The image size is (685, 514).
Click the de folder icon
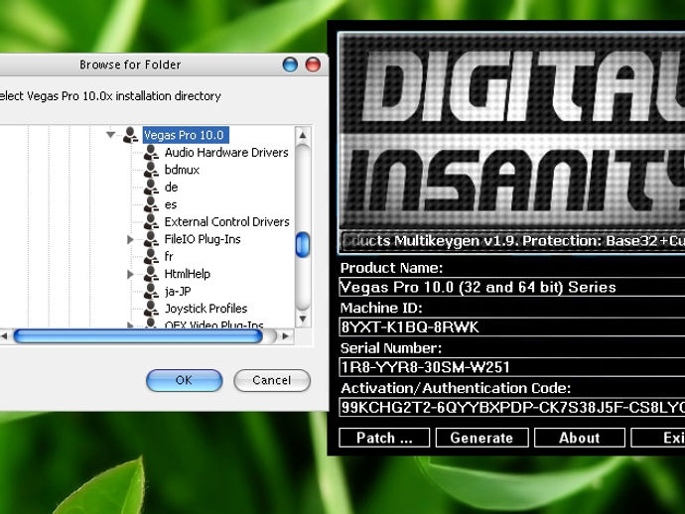151,187
